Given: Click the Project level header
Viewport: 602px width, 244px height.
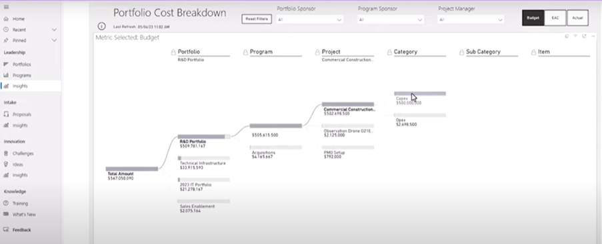Looking at the screenshot, I should click(x=331, y=52).
